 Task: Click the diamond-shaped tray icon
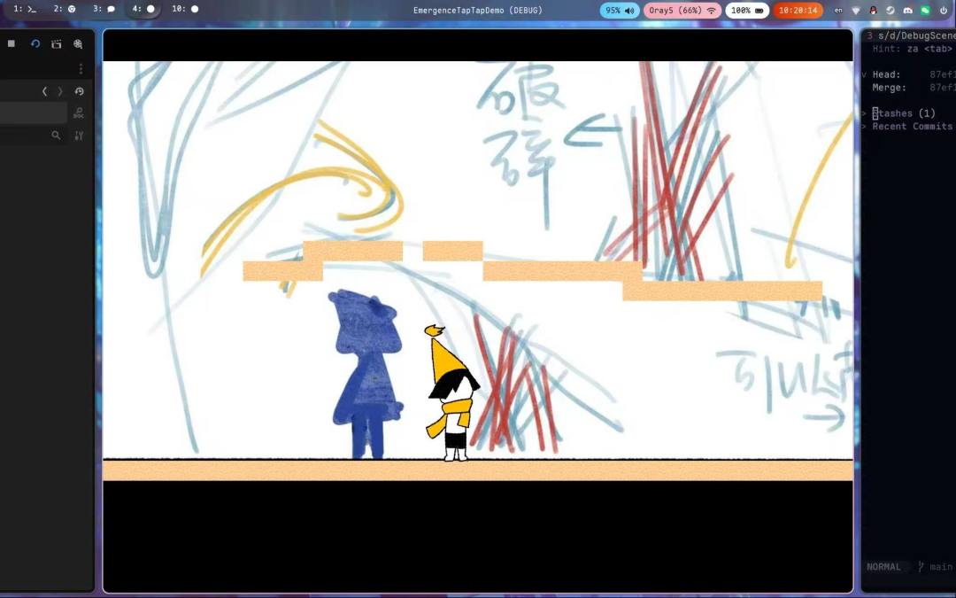[856, 11]
